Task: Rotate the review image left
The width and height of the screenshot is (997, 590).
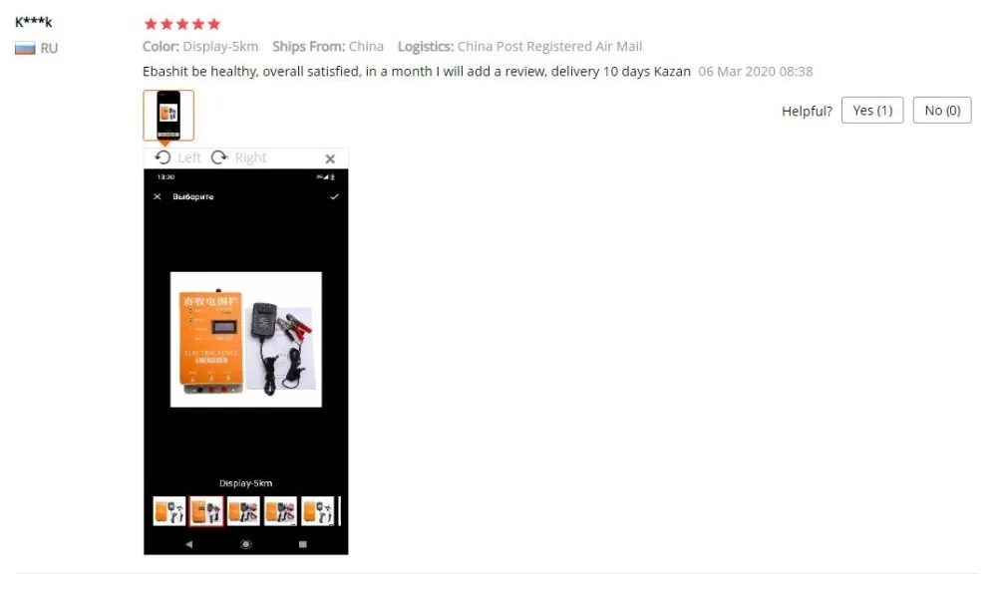Action: 177,157
